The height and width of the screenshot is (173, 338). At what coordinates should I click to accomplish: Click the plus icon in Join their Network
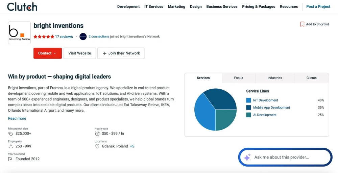point(104,53)
